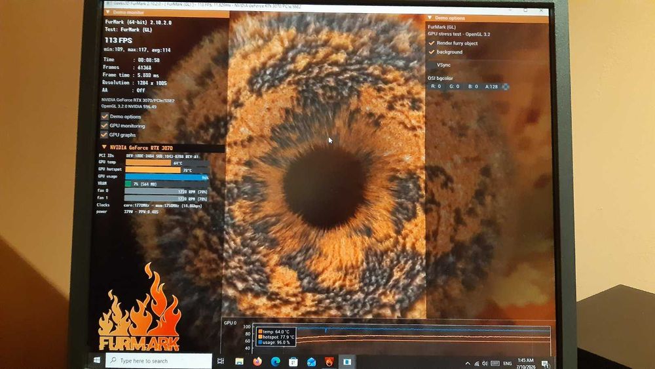
Task: Switch input language ENG indicator
Action: point(507,364)
